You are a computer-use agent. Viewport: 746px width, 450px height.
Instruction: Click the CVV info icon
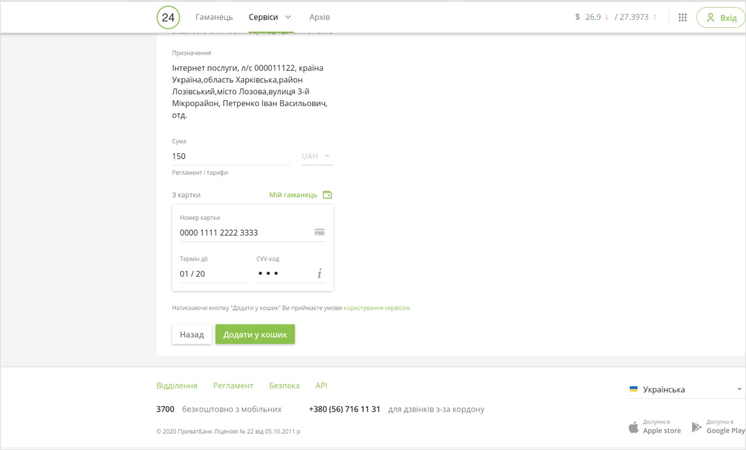(x=320, y=273)
